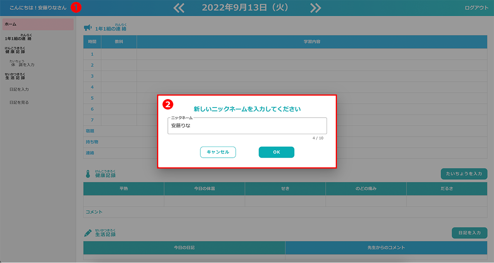
Task: Click the greeting こんにちは！安藤りなさん
Action: [38, 8]
